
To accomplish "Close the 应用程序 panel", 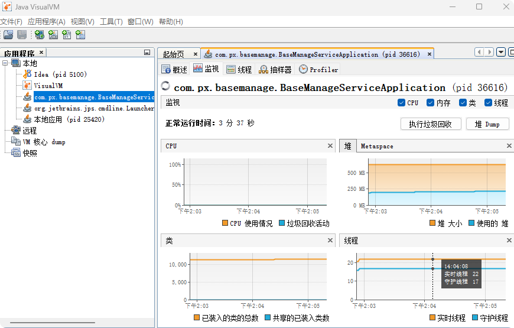I will [41, 53].
